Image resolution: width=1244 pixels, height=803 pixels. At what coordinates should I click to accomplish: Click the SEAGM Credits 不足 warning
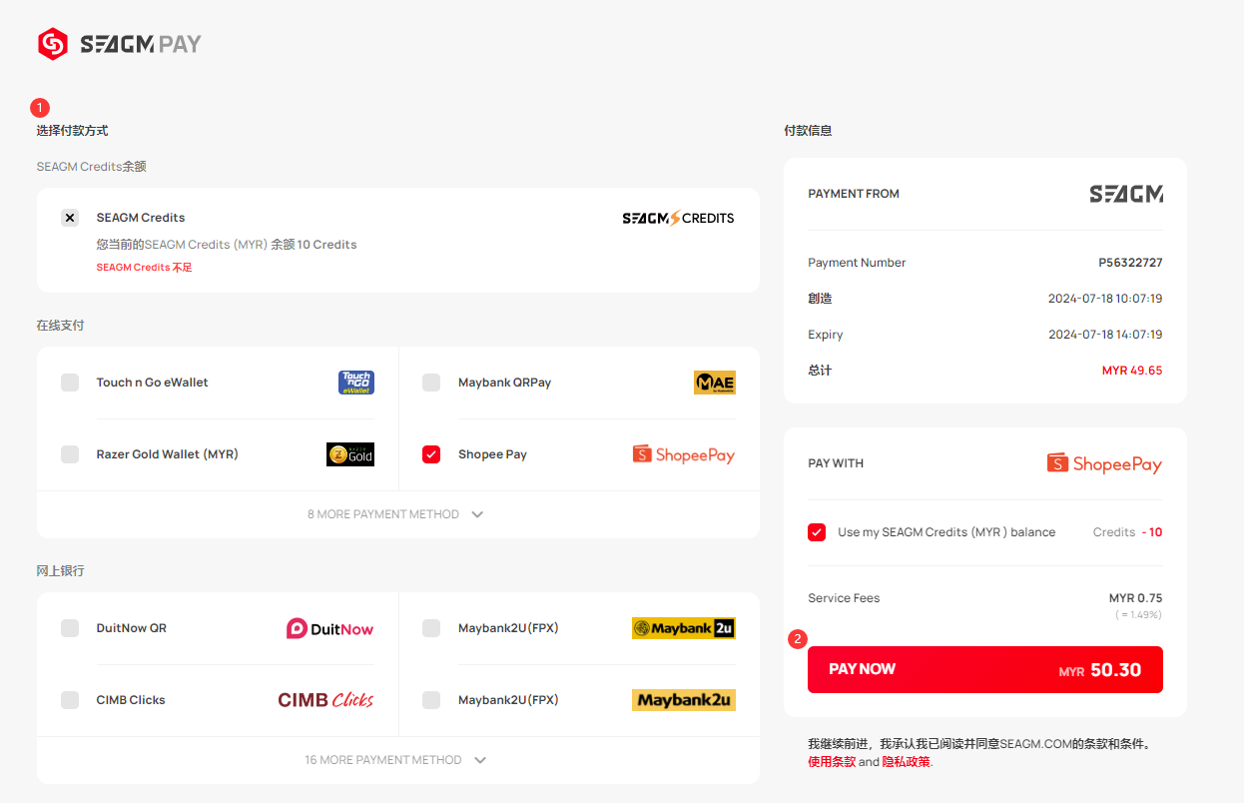pos(144,268)
